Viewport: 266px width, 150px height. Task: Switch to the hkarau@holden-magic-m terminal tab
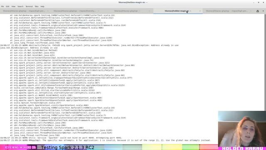(178, 11)
